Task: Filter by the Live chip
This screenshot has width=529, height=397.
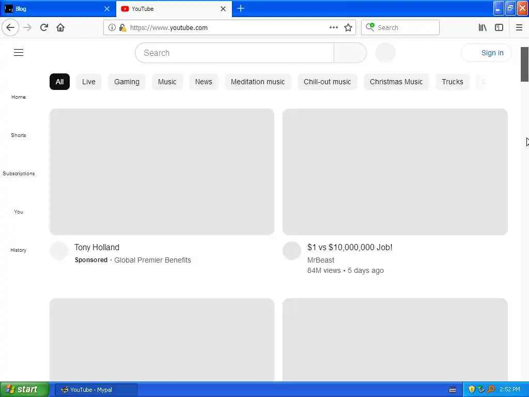Action: [89, 82]
